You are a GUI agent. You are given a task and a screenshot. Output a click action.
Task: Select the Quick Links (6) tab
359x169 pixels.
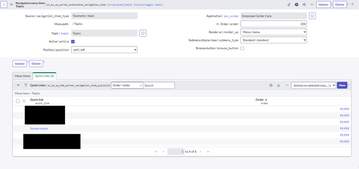click(x=44, y=76)
